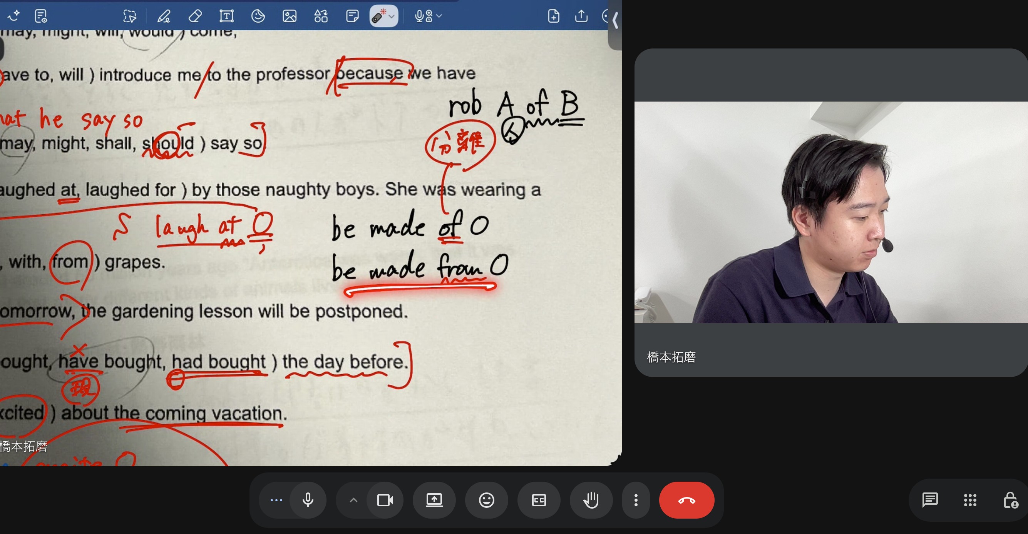Open more options vertical dots menu
The height and width of the screenshot is (534, 1028).
pos(636,500)
